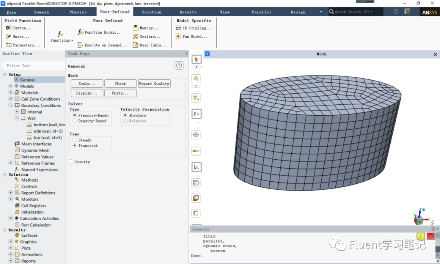440x264 pixels.
Task: Open Function Hooks dialog
Action: (x=99, y=32)
